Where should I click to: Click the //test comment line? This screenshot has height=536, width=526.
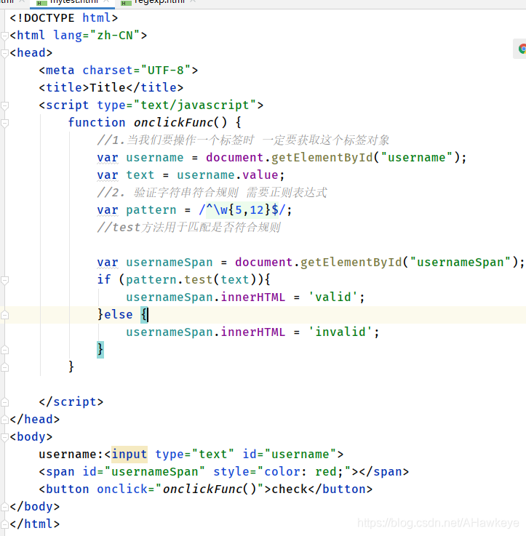tap(188, 228)
